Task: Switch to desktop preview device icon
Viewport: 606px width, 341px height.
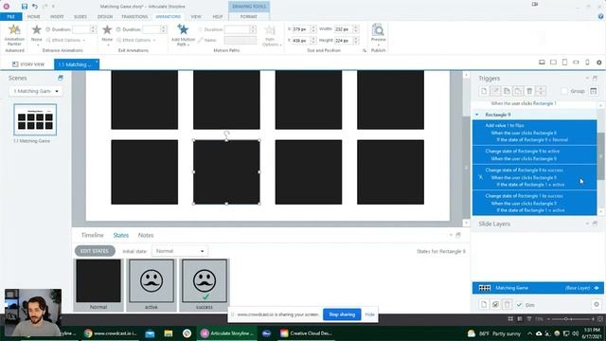Action: pos(542,63)
